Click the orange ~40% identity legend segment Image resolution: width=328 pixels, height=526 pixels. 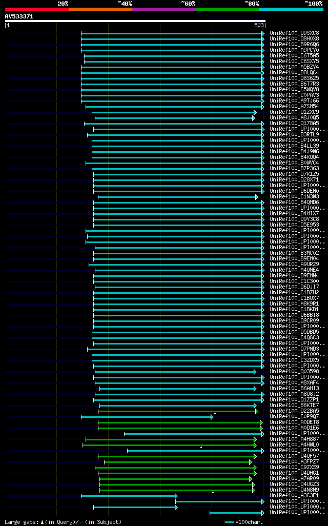pyautogui.click(x=100, y=9)
